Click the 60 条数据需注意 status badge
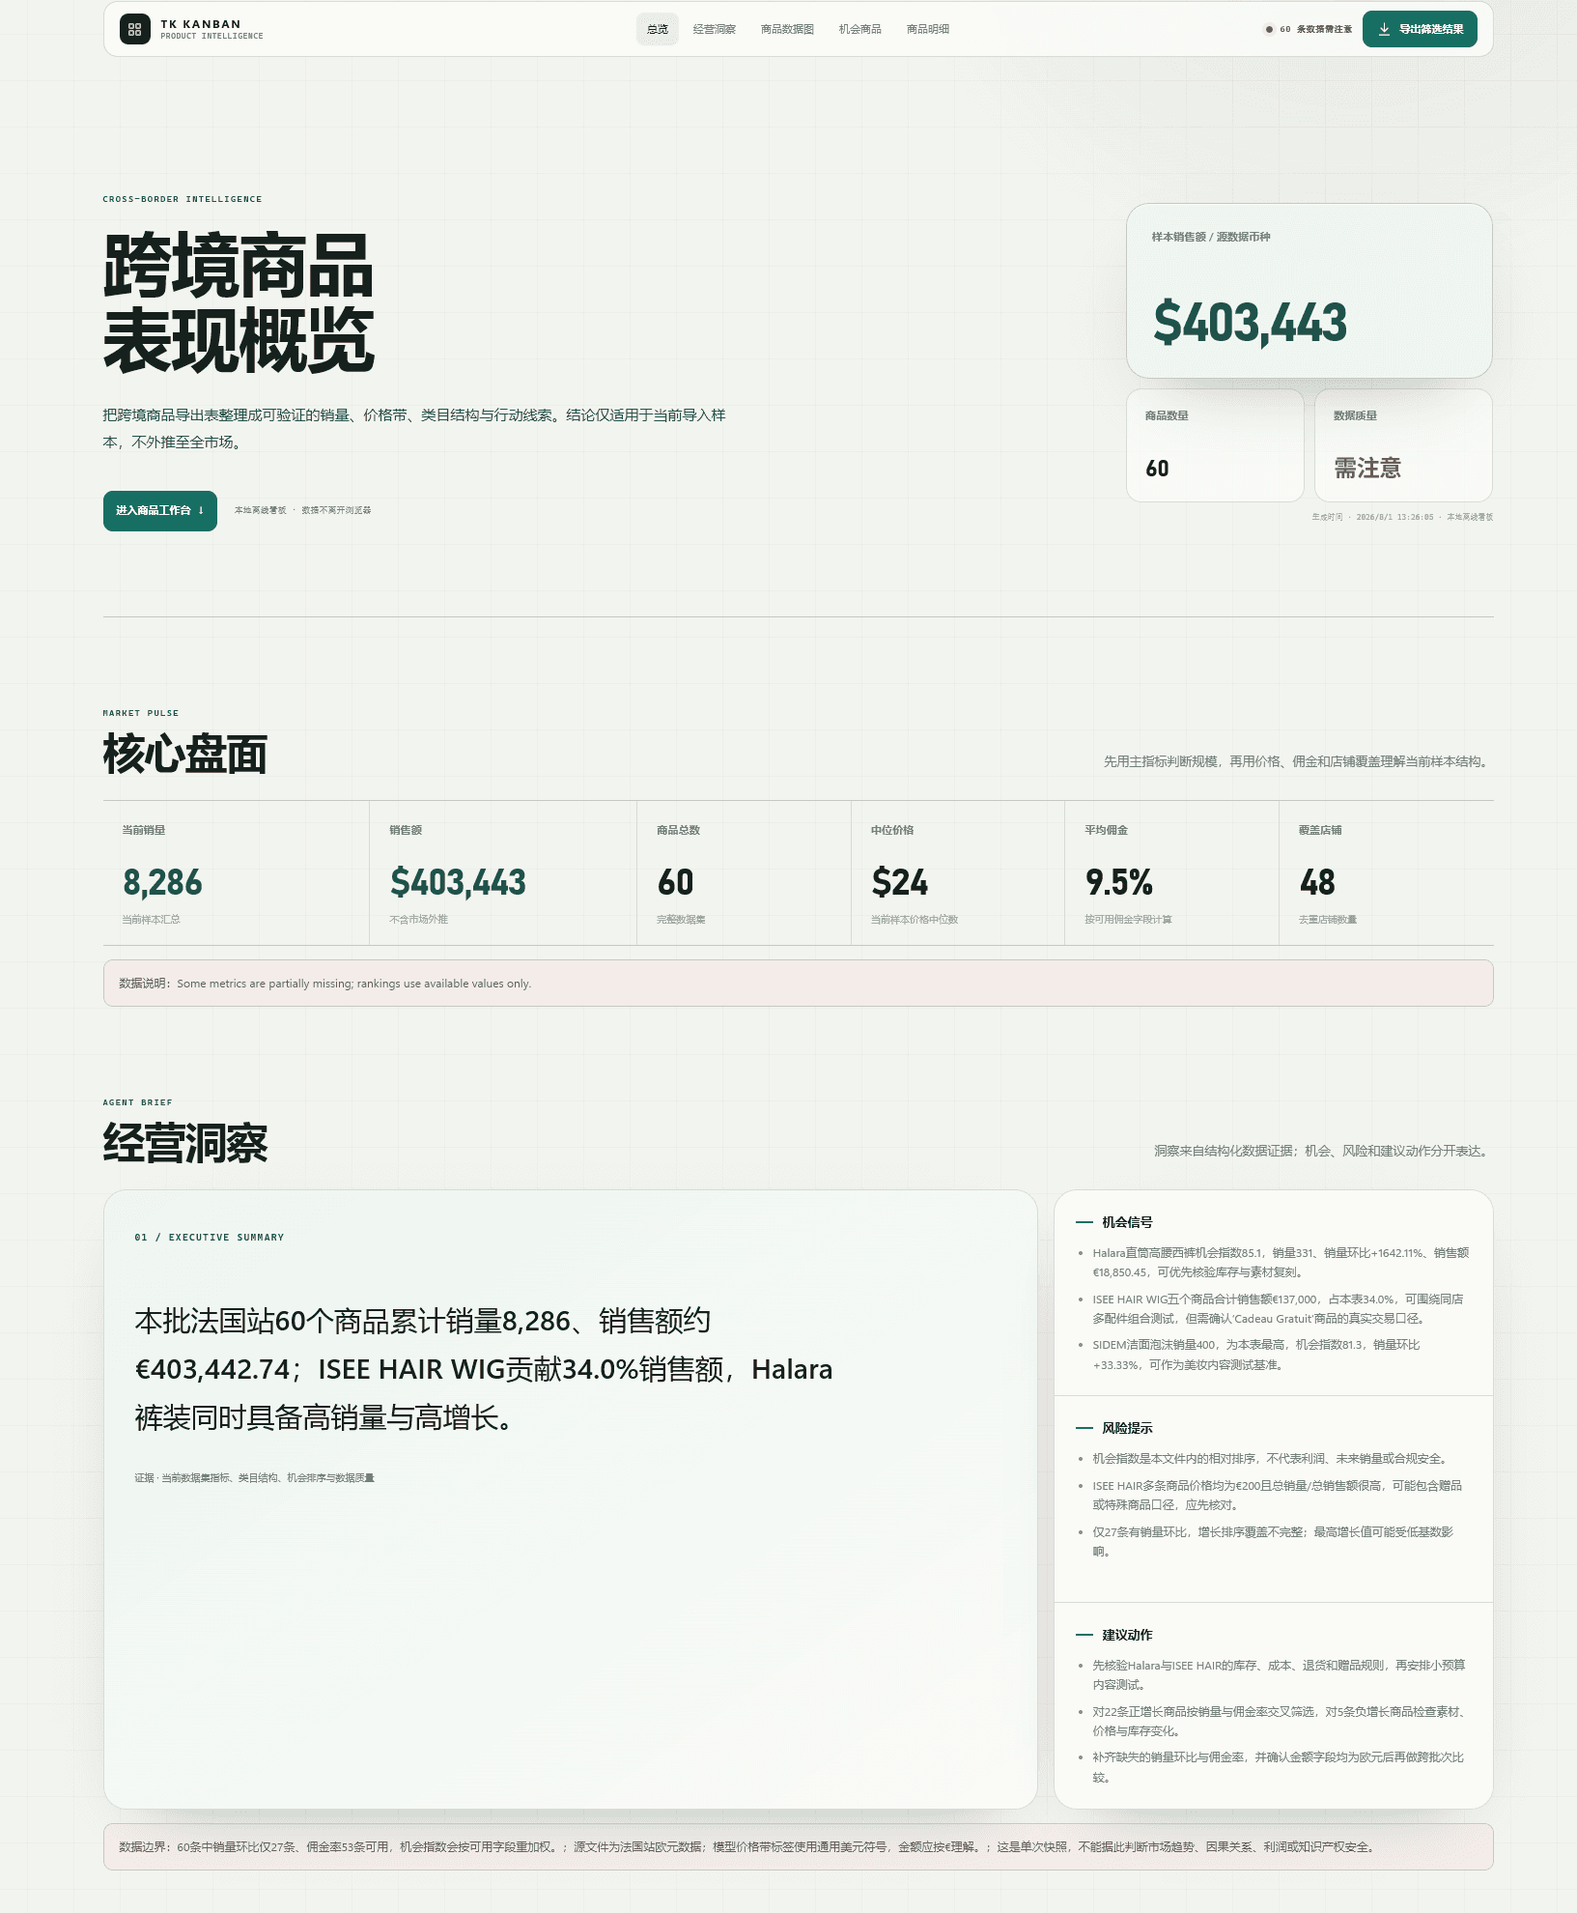Viewport: 1577px width, 1913px height. (1309, 29)
